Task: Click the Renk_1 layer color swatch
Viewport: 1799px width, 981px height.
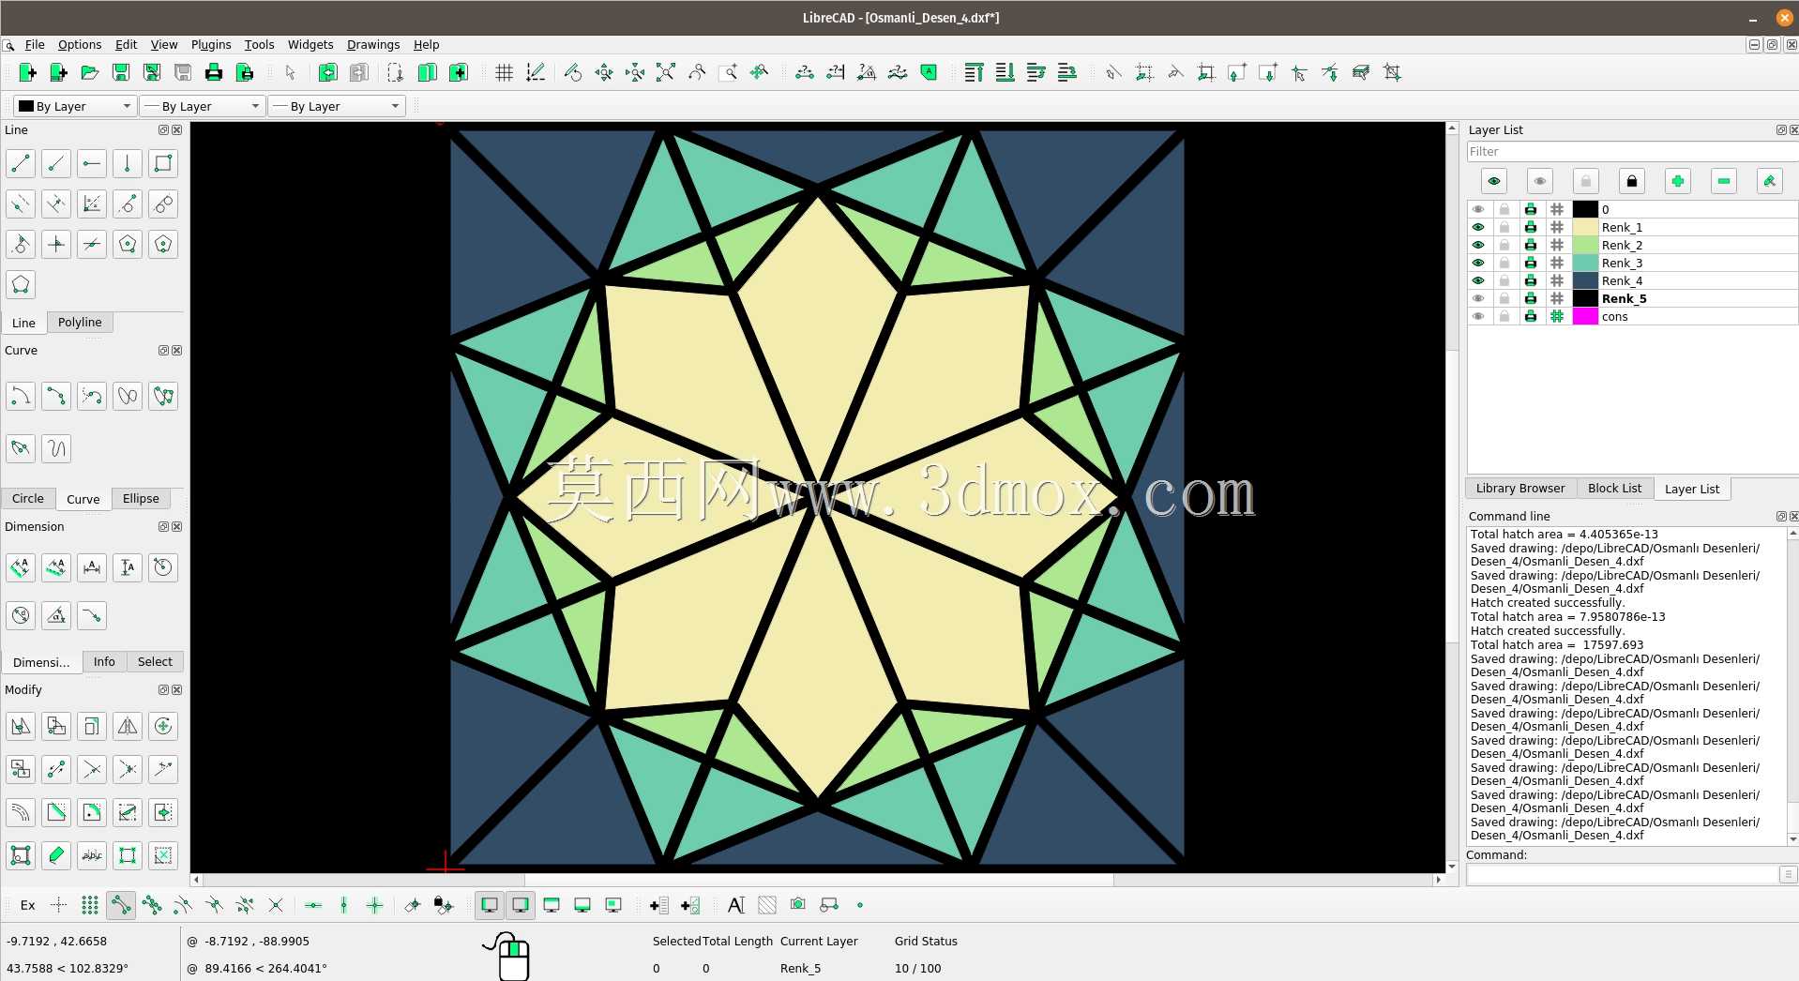Action: [1585, 227]
